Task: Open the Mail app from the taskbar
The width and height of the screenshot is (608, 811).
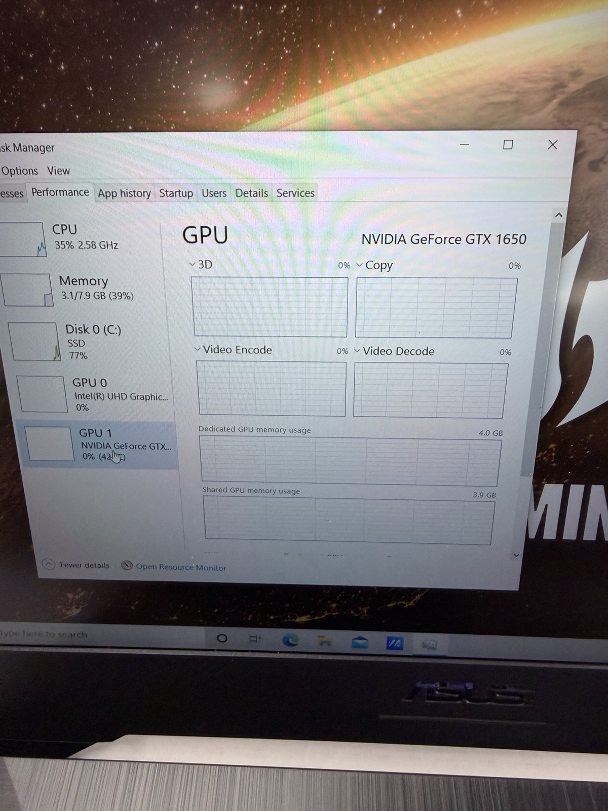Action: point(360,643)
